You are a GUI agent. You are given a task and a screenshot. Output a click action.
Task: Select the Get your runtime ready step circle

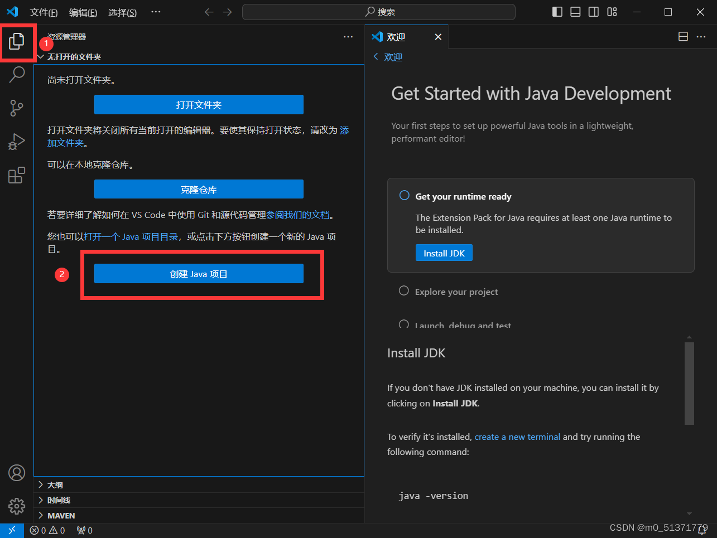(405, 195)
